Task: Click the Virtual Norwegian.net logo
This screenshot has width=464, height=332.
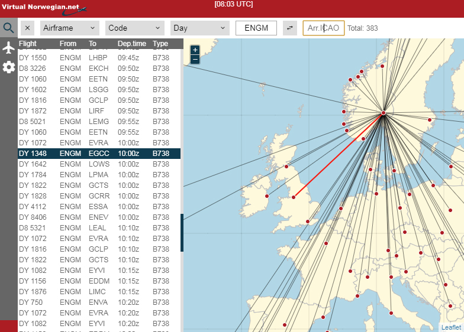Action: pyautogui.click(x=44, y=9)
